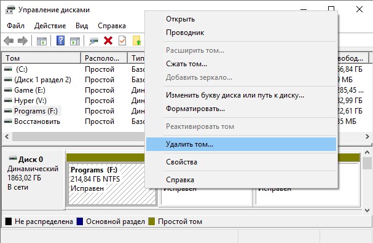The image size is (373, 243).
Task: Click black Не распределена legend swatch
Action: coord(9,222)
